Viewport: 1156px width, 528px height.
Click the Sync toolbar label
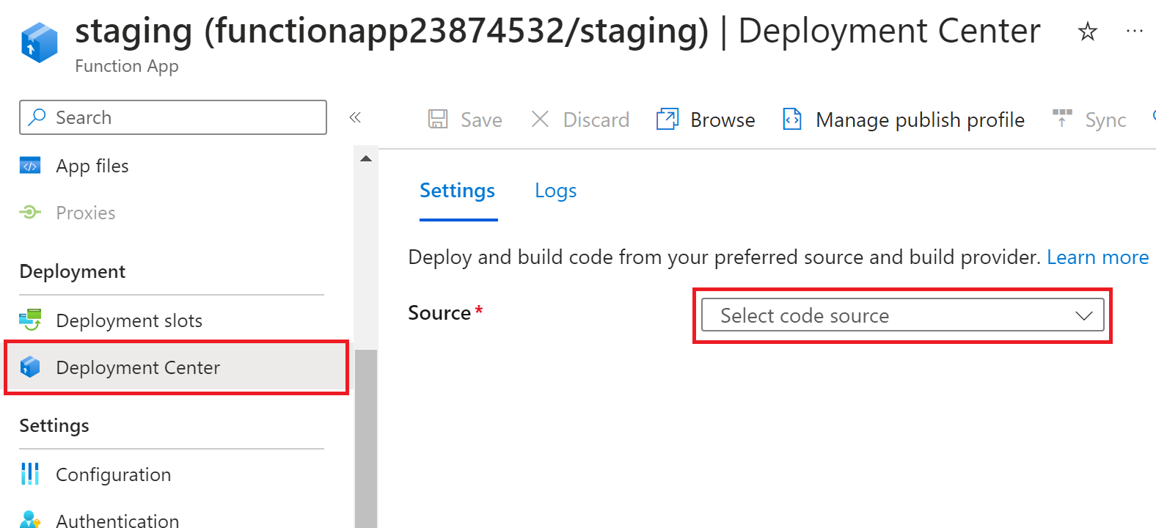point(1105,120)
